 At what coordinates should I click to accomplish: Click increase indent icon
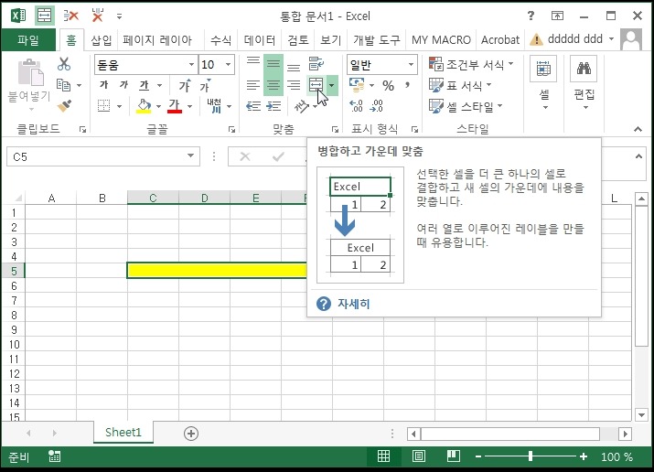[x=273, y=106]
